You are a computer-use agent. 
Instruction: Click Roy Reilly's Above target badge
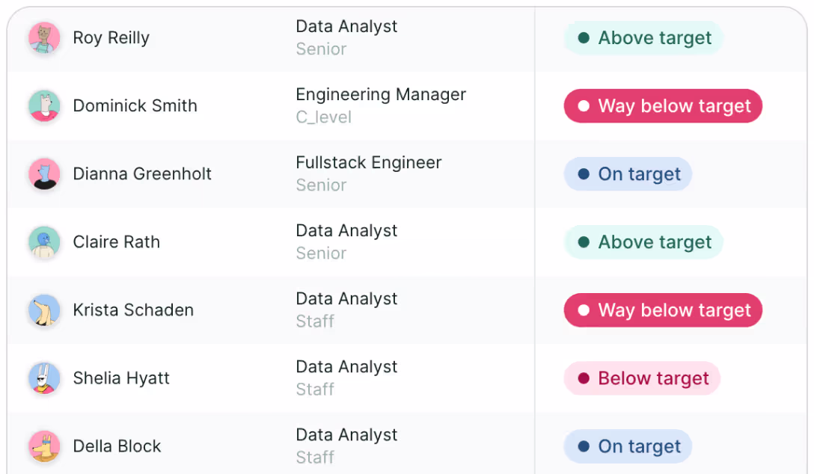pos(643,38)
